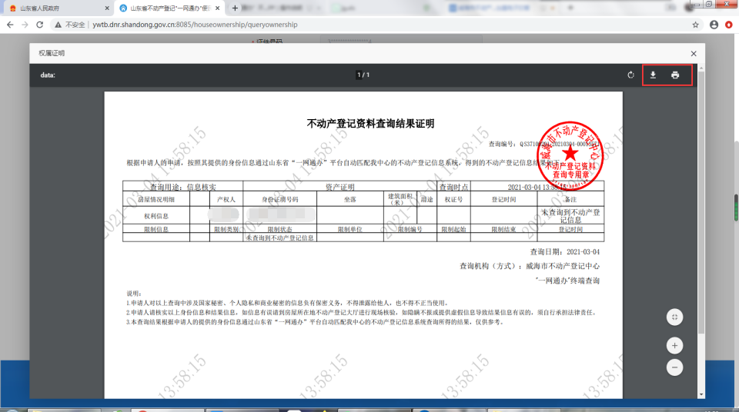
Task: Click the 不安全 security warning indicator
Action: pos(69,25)
